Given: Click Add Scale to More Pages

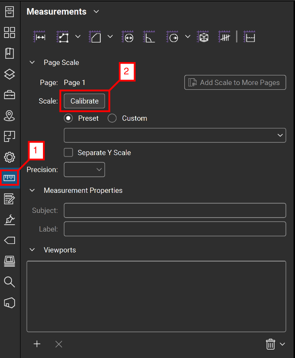Looking at the screenshot, I should [235, 83].
